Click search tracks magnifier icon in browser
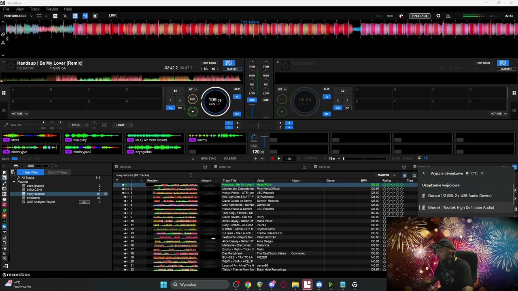The width and height of the screenshot is (518, 291). [13, 172]
